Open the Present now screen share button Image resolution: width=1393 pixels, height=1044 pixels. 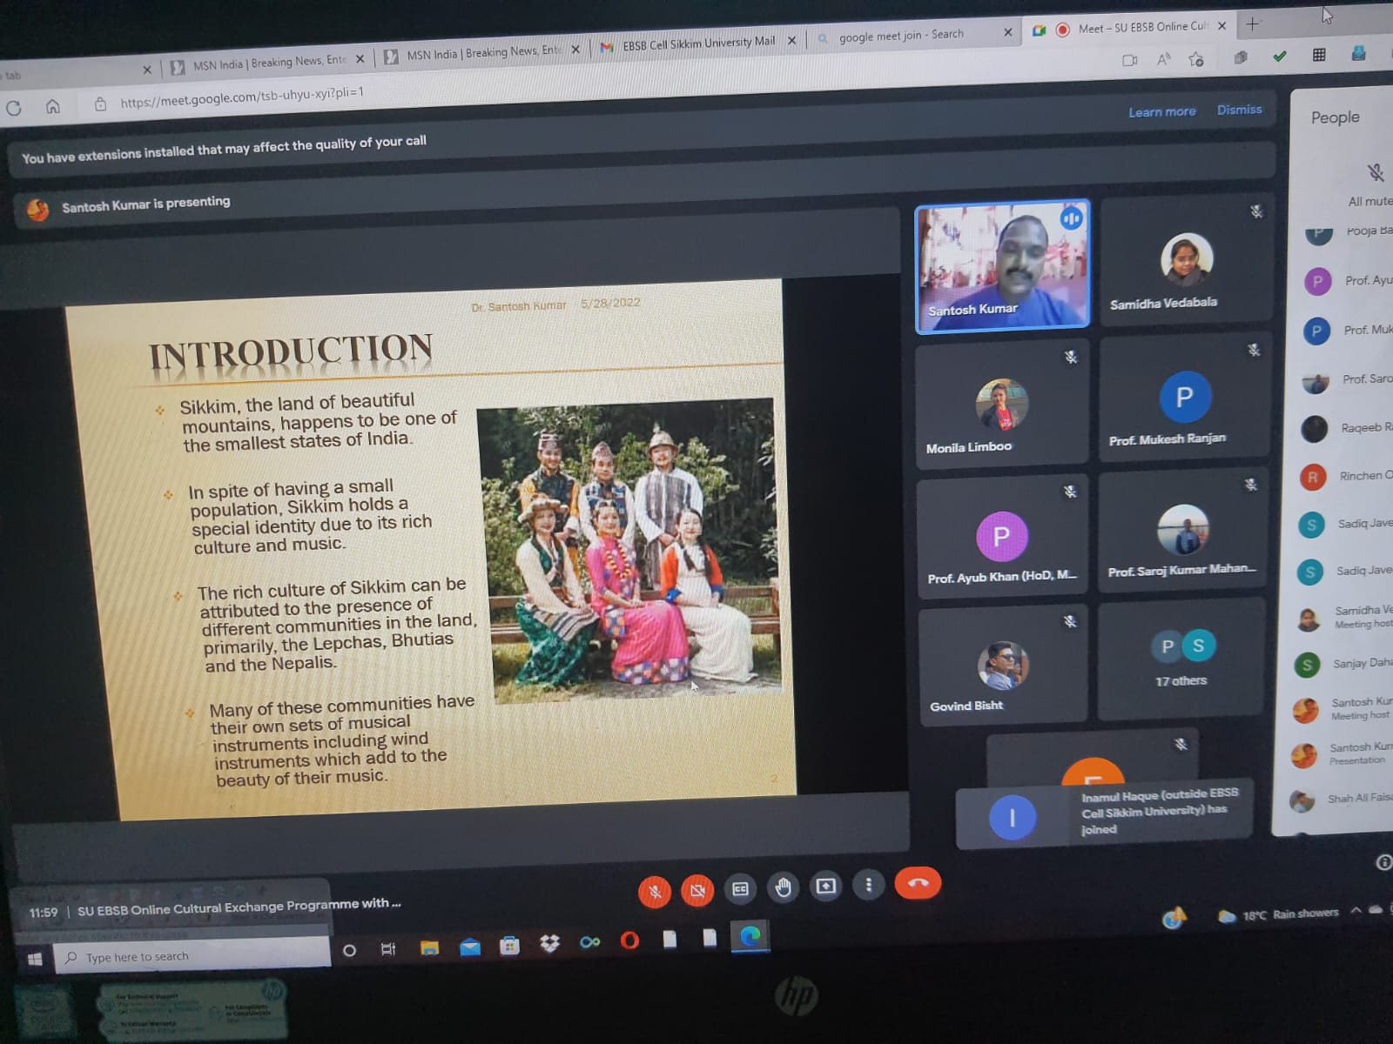[825, 887]
